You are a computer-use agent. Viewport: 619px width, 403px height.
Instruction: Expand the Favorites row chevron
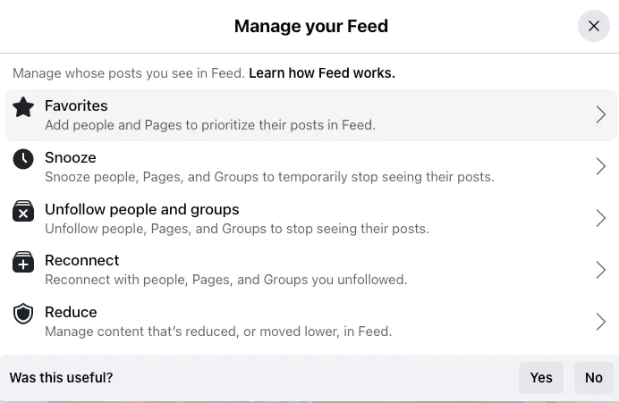(x=601, y=114)
